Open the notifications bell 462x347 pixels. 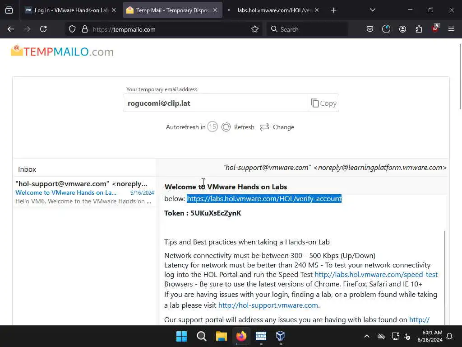449,336
